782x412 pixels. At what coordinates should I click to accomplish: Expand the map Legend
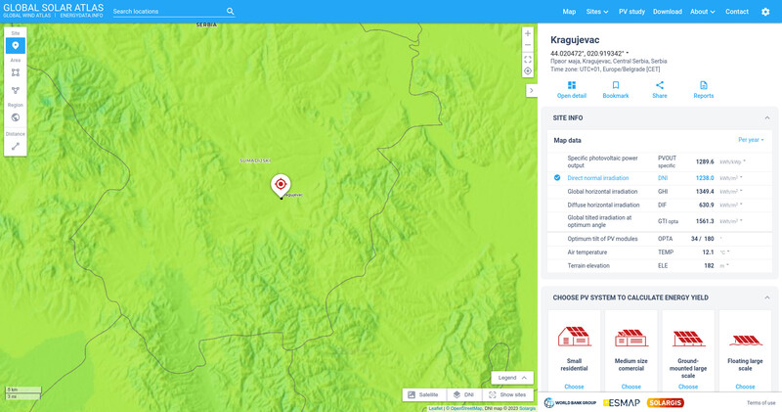click(x=512, y=378)
